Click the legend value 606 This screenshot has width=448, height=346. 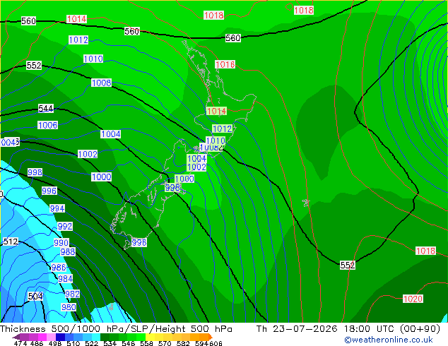[216, 343]
